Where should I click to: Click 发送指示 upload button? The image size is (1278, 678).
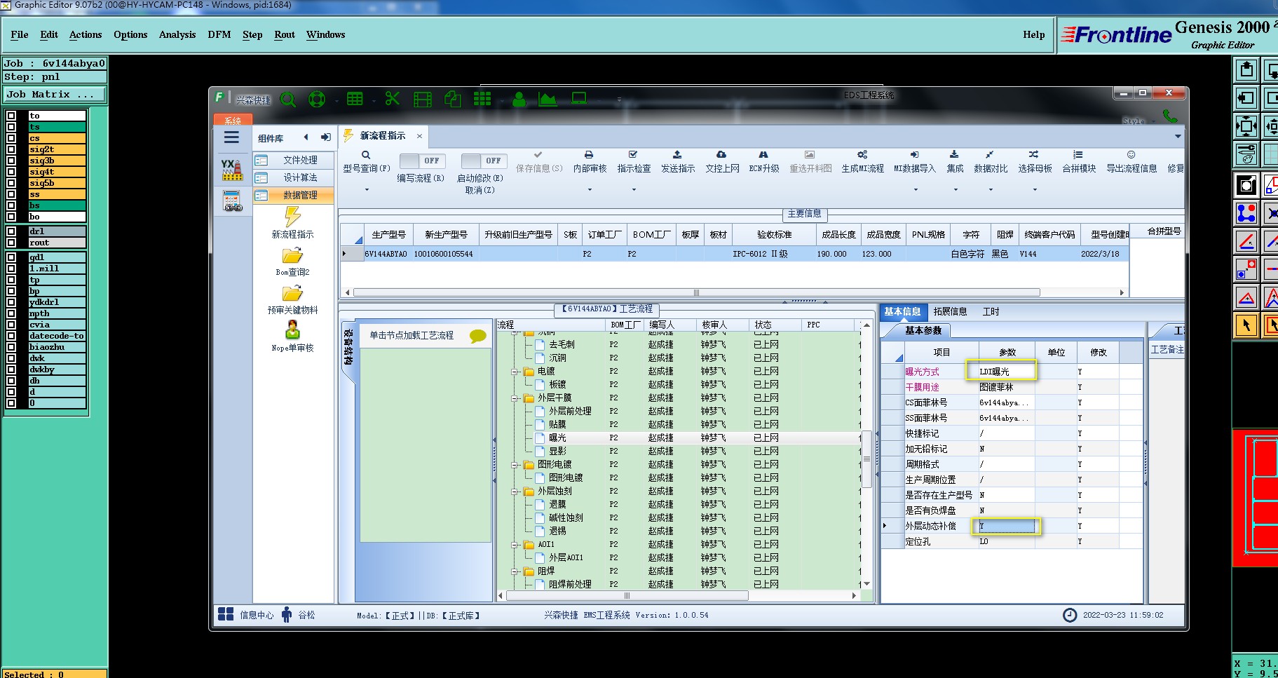click(678, 162)
